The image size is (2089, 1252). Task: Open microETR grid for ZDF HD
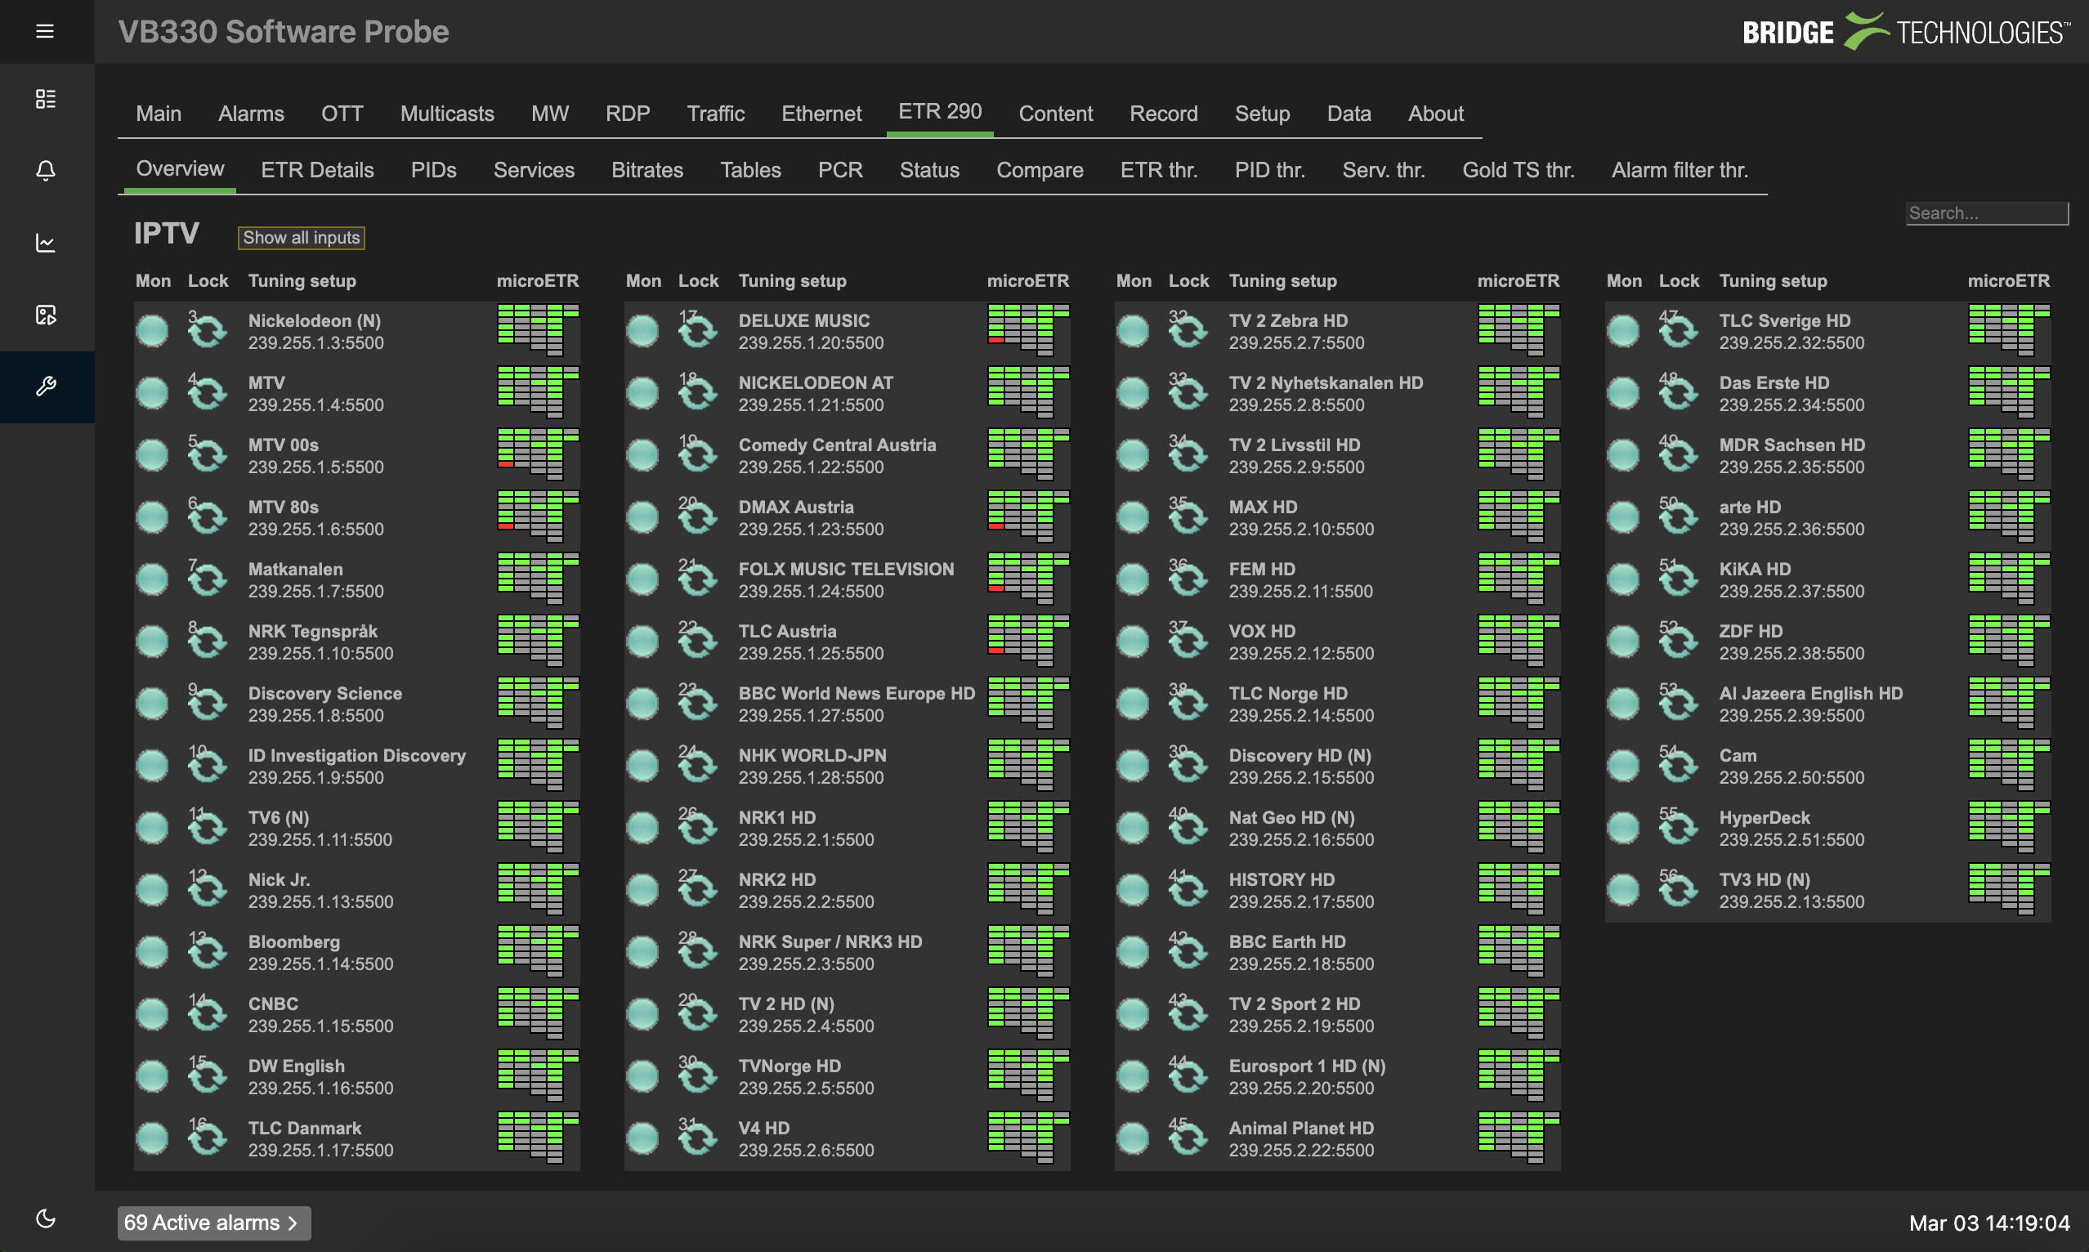pyautogui.click(x=2009, y=642)
